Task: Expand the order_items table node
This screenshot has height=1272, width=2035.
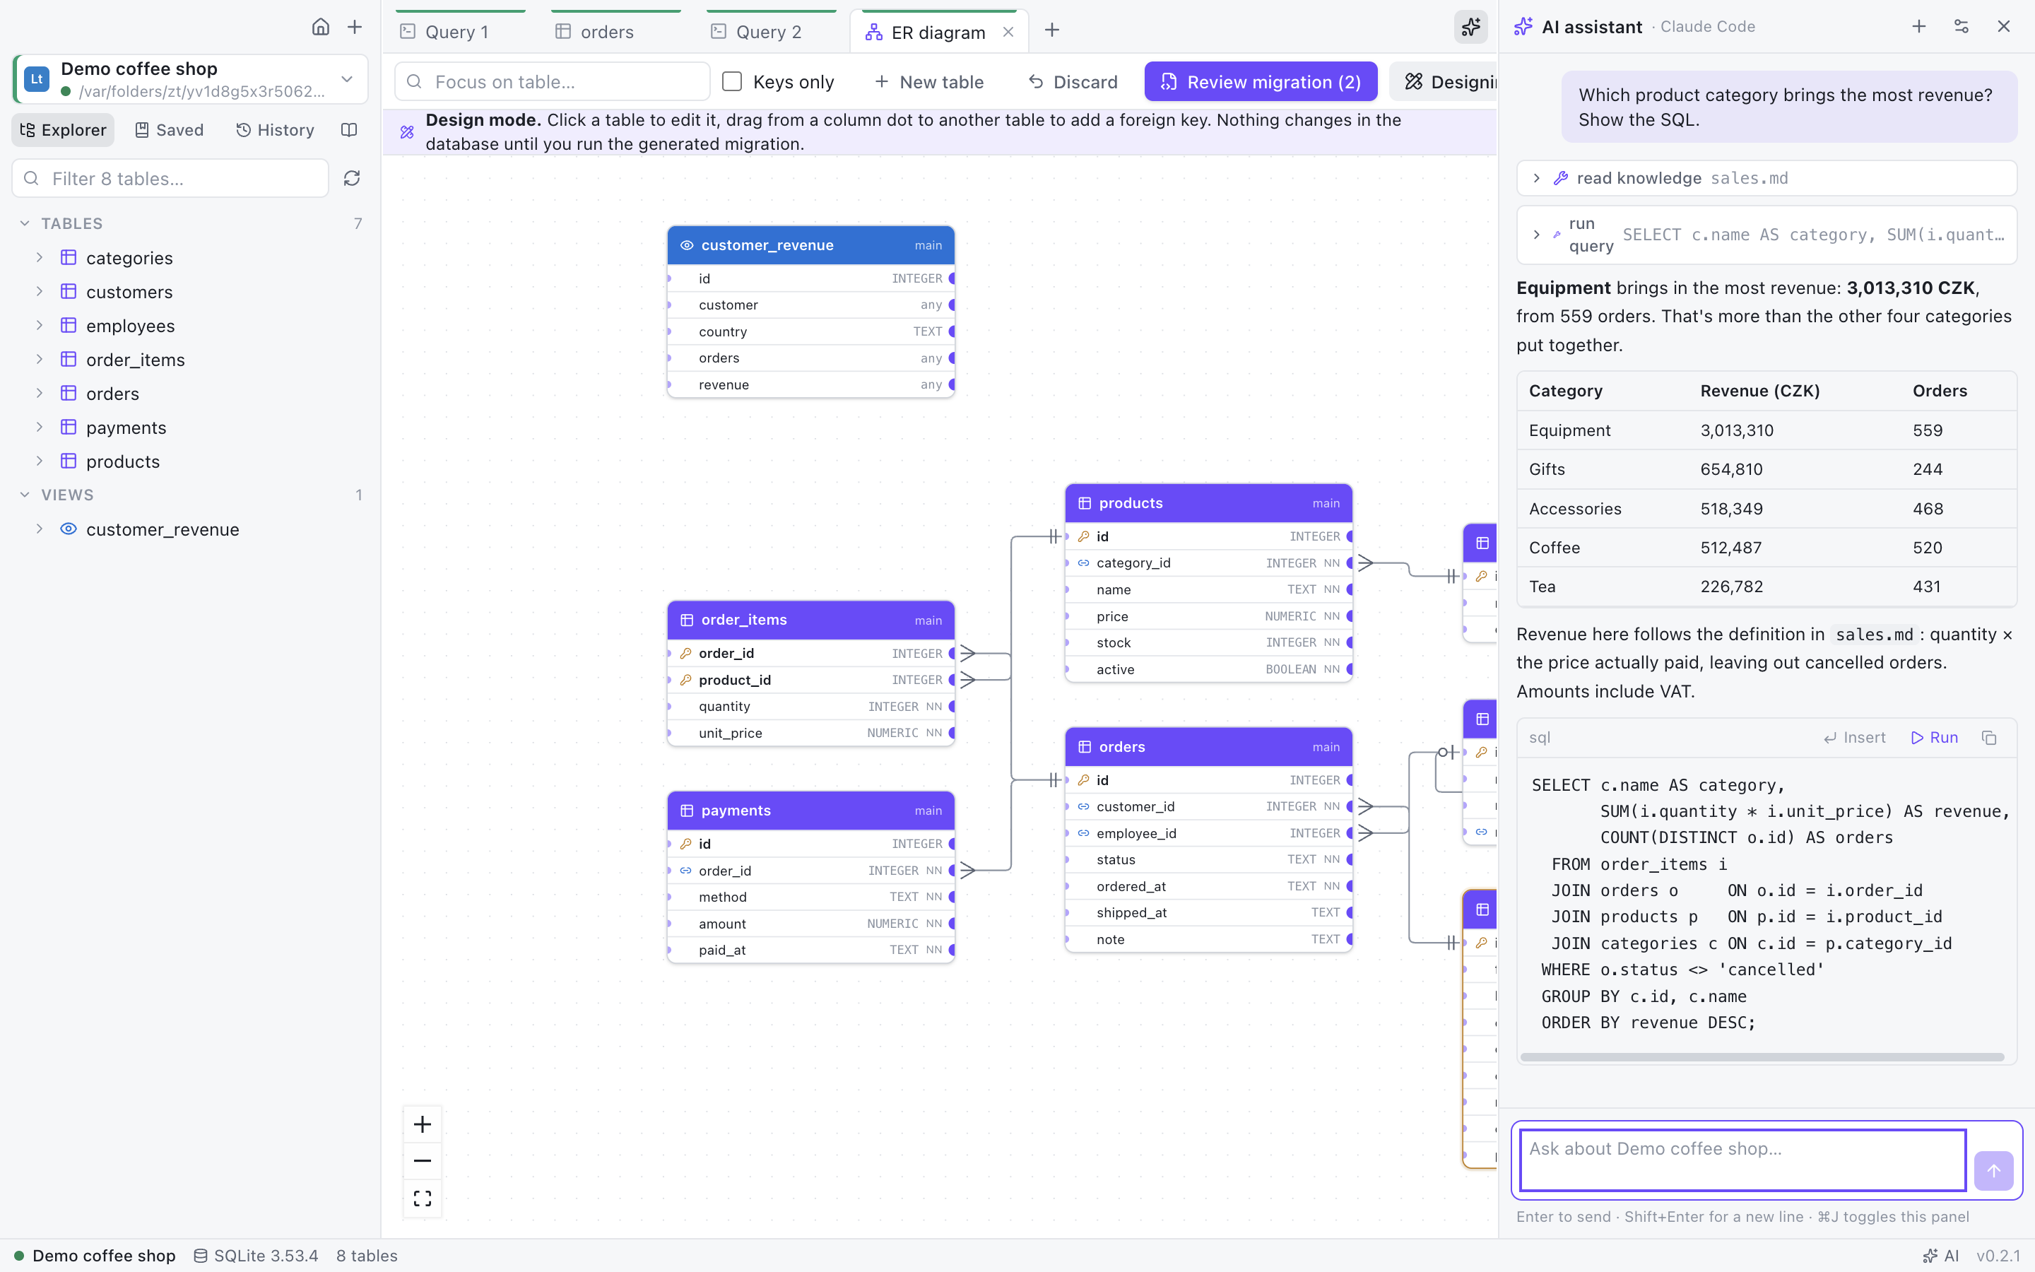Action: [39, 359]
